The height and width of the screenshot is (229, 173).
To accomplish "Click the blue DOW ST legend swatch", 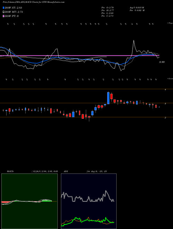I will [4, 8].
